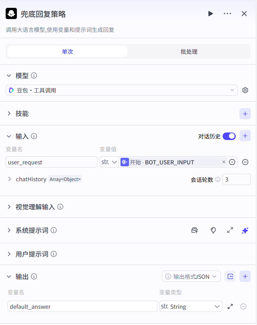The image size is (257, 325).
Task: Click the 会话轮数 number input field
Action: pos(236,179)
